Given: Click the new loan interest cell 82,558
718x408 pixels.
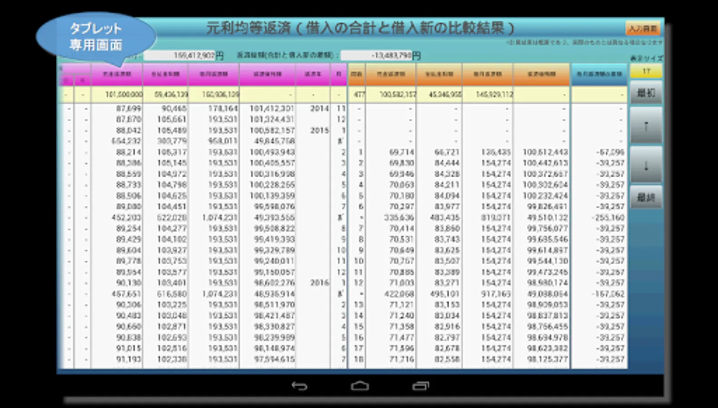Looking at the screenshot, I should (x=447, y=359).
